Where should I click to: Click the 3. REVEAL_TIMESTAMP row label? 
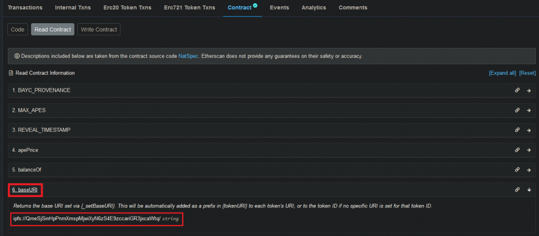[x=42, y=130]
